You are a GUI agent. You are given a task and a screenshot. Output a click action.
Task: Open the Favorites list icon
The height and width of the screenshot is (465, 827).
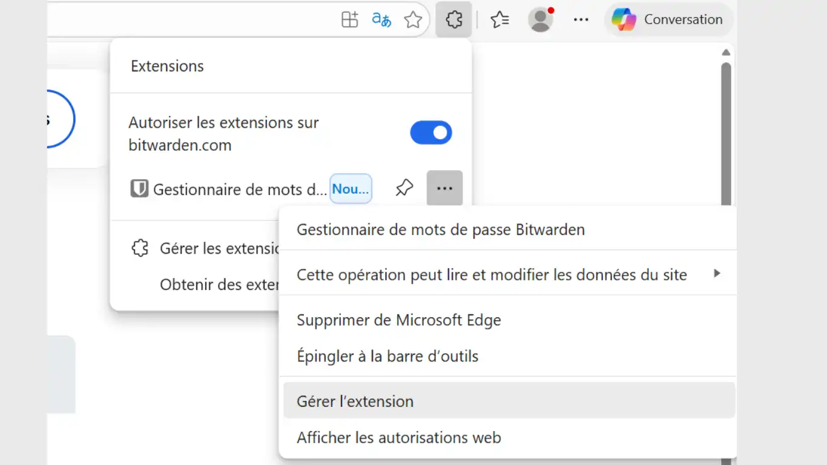(x=499, y=20)
